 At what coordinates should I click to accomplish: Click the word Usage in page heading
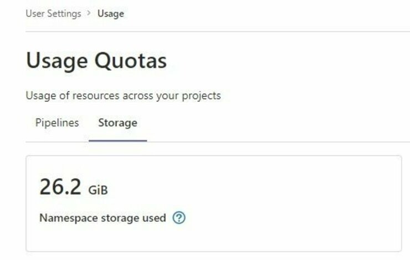57,61
